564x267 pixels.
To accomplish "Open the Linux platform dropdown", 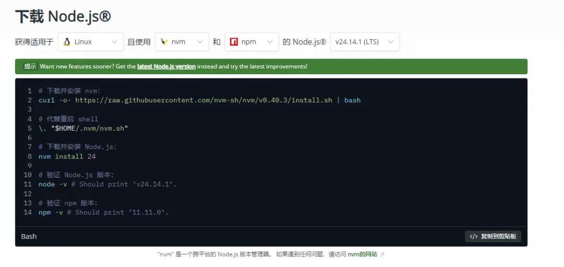I will (x=91, y=42).
